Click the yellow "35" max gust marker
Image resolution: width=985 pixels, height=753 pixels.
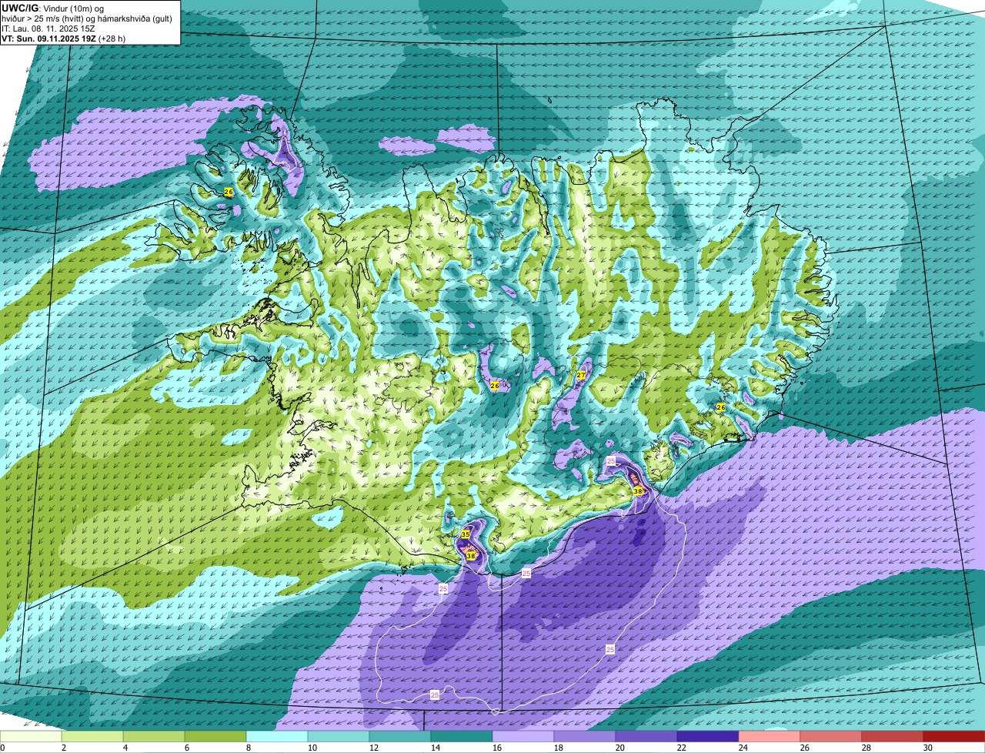[x=466, y=534]
